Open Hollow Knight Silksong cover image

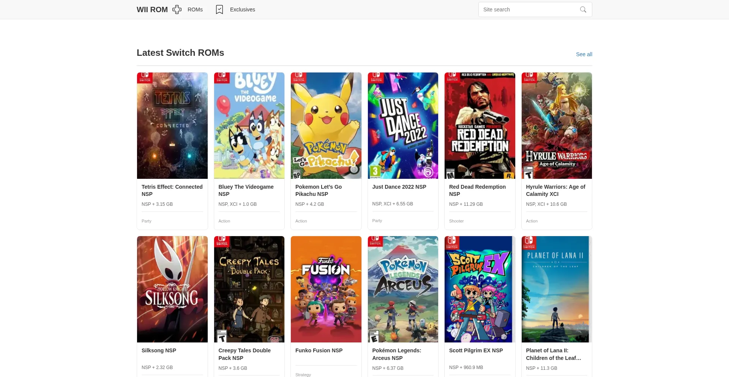(x=172, y=289)
